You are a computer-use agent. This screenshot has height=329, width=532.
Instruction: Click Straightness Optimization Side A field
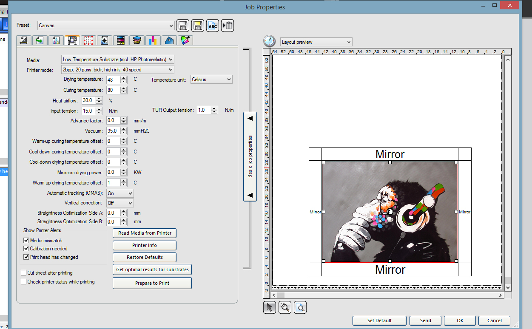[113, 213]
